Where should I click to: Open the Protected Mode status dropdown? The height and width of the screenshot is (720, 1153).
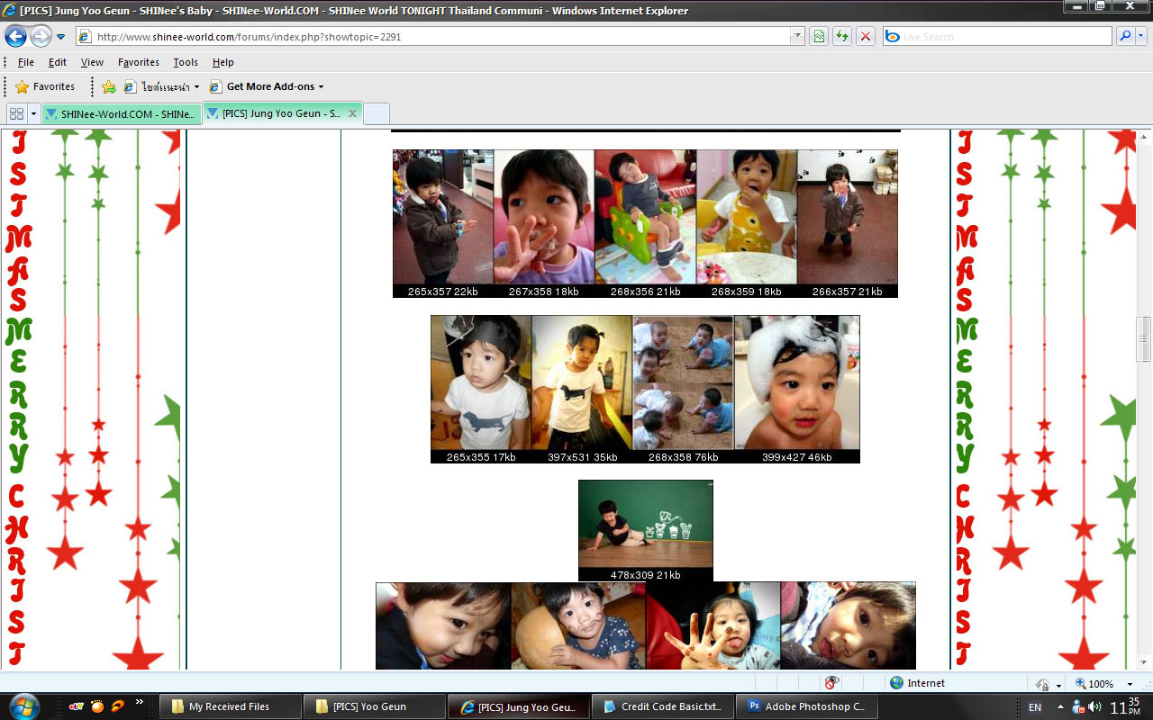[1047, 684]
